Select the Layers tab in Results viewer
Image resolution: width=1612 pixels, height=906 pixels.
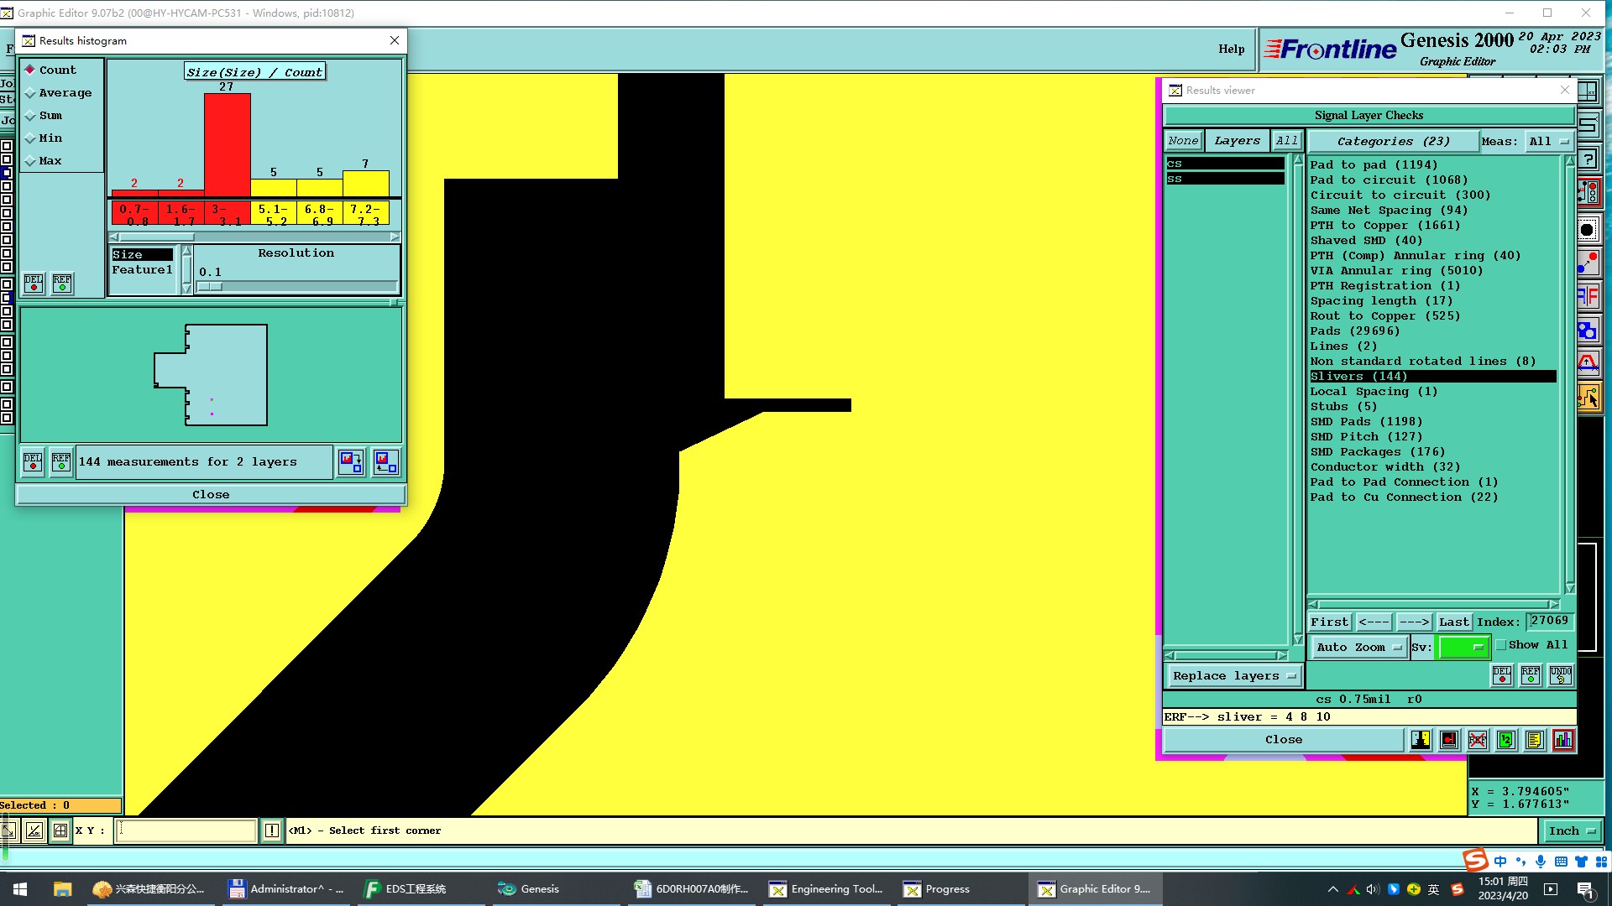coord(1237,141)
